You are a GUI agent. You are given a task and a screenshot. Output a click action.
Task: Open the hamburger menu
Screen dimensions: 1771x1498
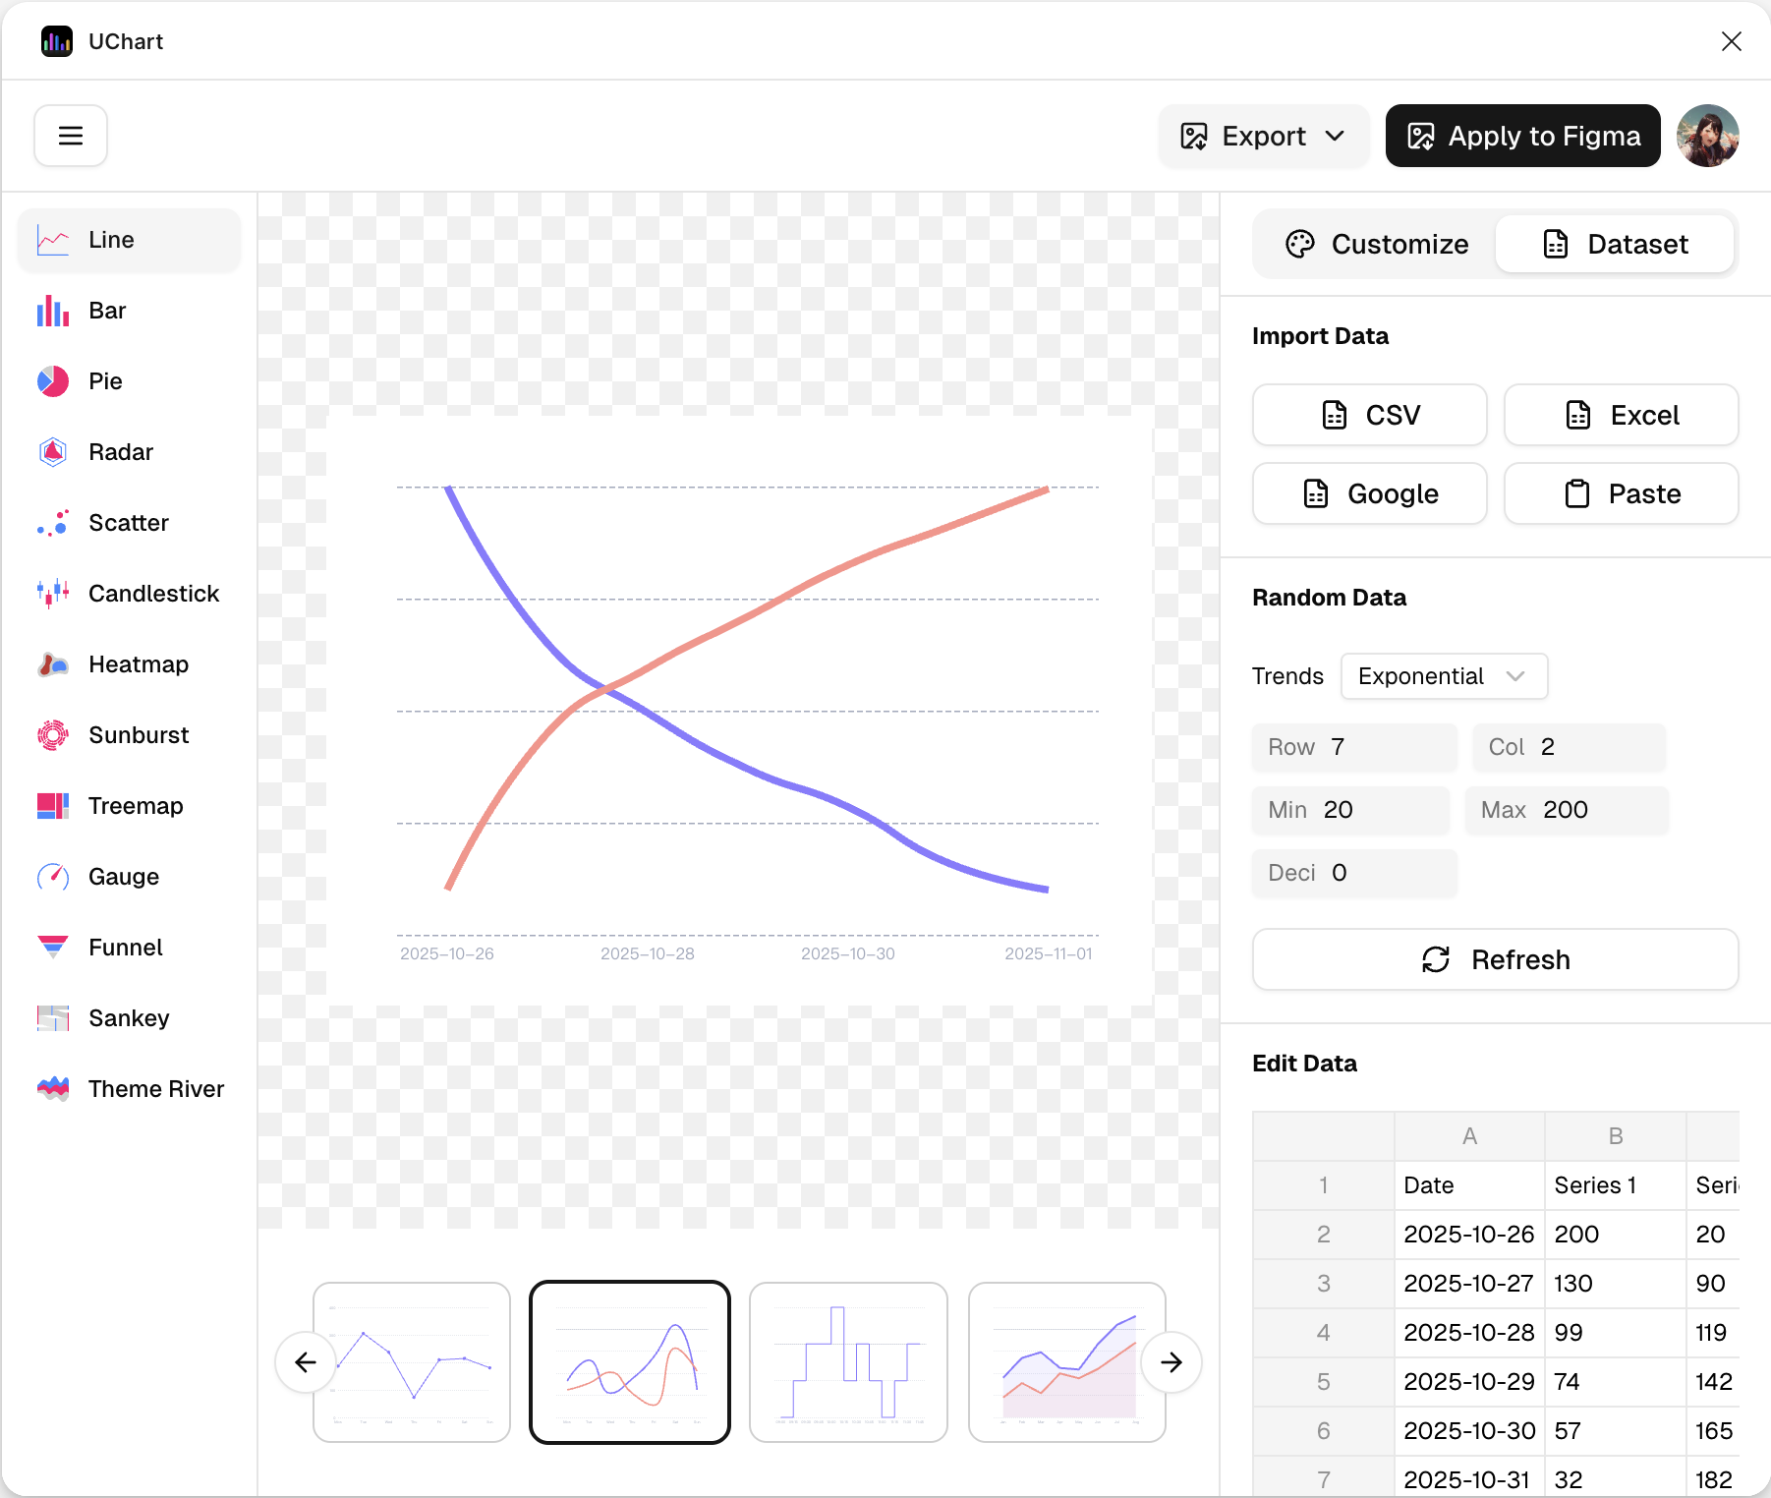(x=71, y=136)
